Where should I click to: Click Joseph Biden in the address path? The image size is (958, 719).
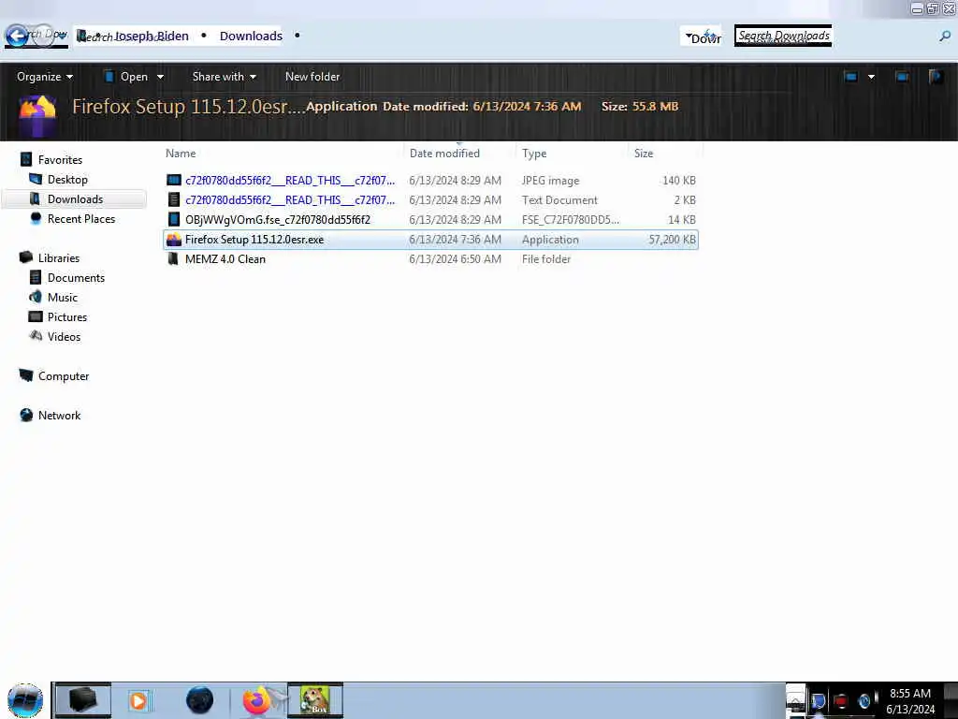pos(152,37)
